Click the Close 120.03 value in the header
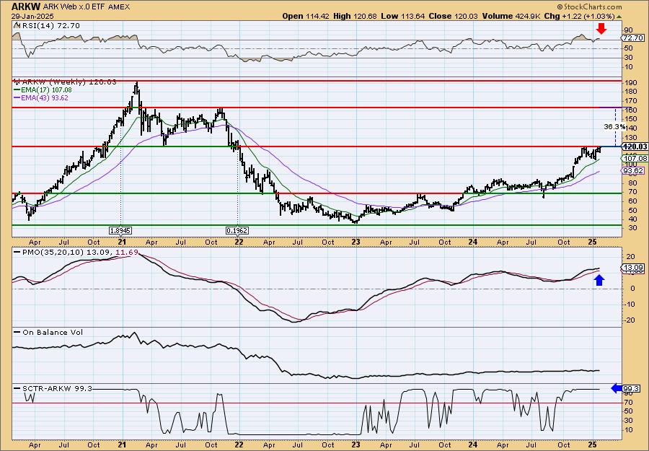 (454, 16)
